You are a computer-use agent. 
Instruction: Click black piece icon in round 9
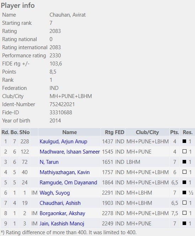[184, 223]
